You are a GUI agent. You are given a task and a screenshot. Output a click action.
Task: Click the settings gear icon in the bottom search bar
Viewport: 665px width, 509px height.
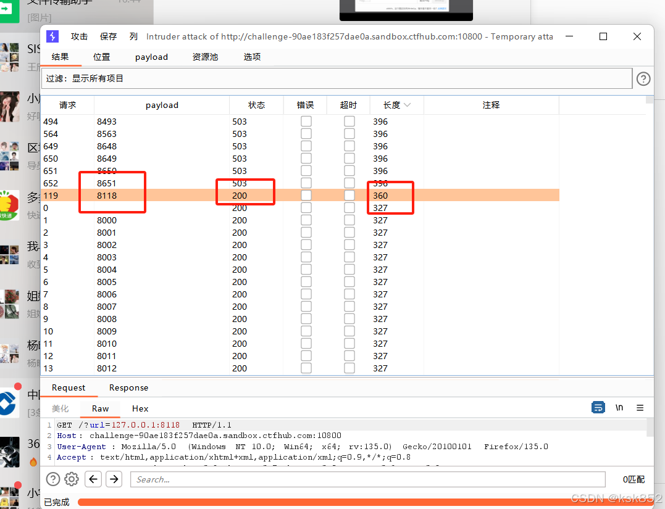(72, 479)
